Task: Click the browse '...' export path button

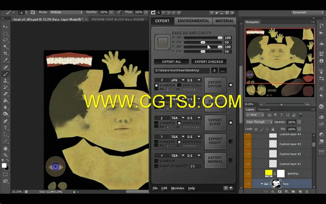Action: [222, 71]
